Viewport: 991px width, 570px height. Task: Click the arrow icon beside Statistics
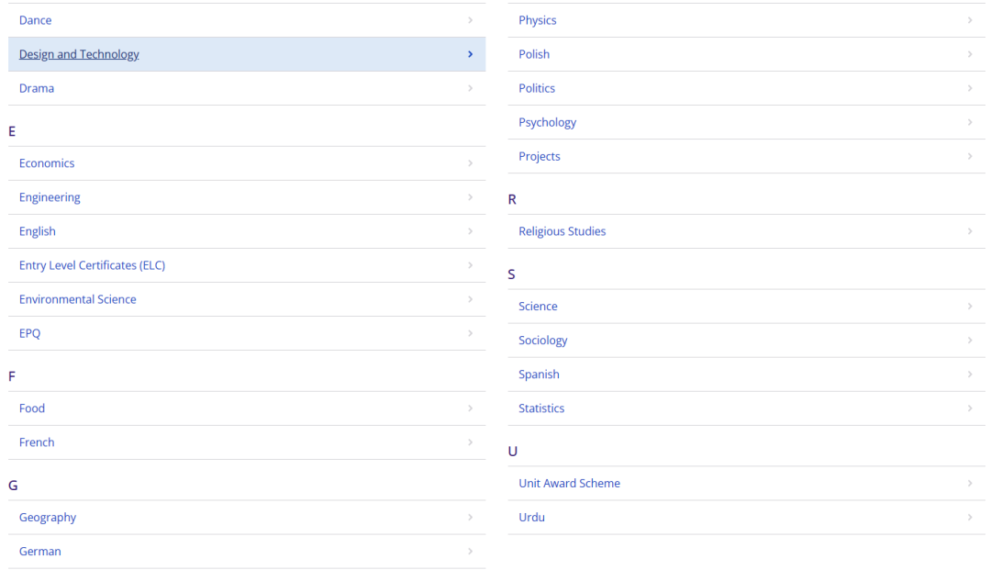970,408
